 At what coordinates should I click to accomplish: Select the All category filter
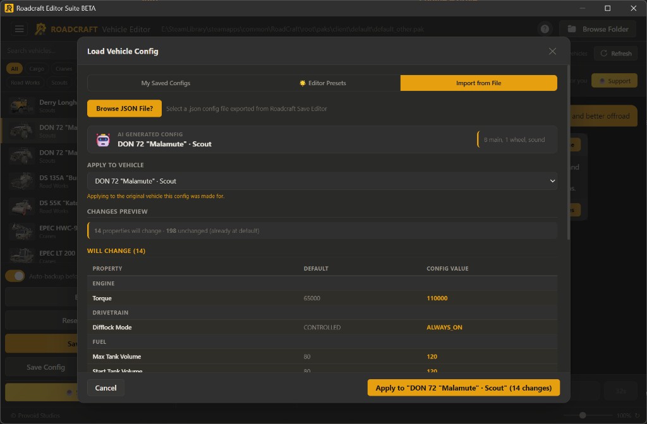15,69
